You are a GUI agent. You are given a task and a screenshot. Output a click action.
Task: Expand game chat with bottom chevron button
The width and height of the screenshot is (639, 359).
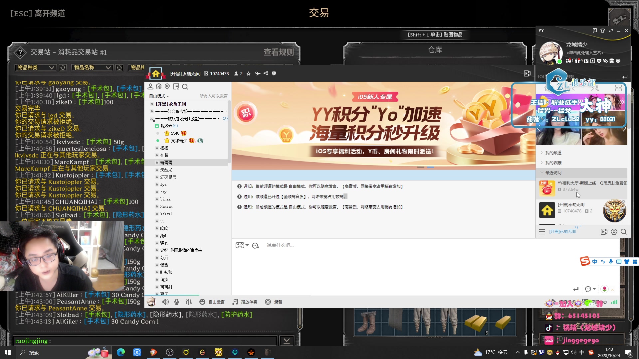coord(286,341)
